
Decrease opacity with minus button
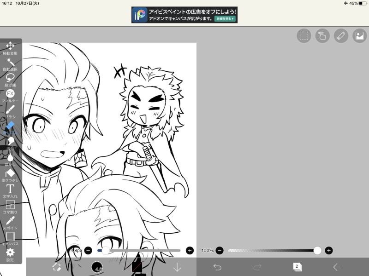[220, 250]
